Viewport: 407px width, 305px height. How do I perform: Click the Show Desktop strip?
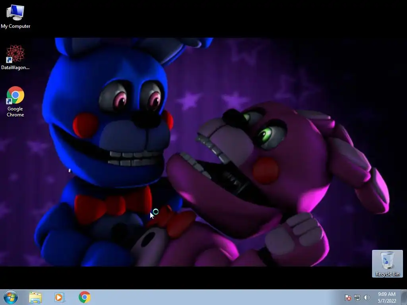pos(404,297)
